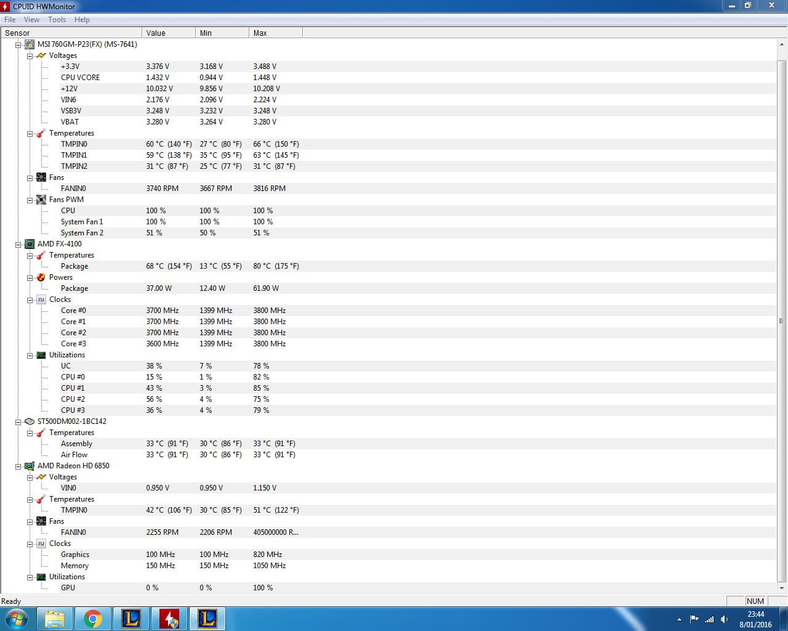788x631 pixels.
Task: Click the Value column header
Action: [x=169, y=33]
